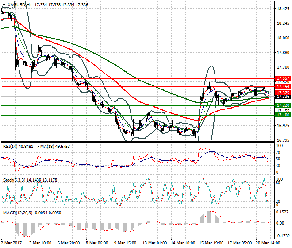Click the 15 Mar 19:00 time label
Image resolution: width=292 pixels, height=248 pixels.
point(211,243)
